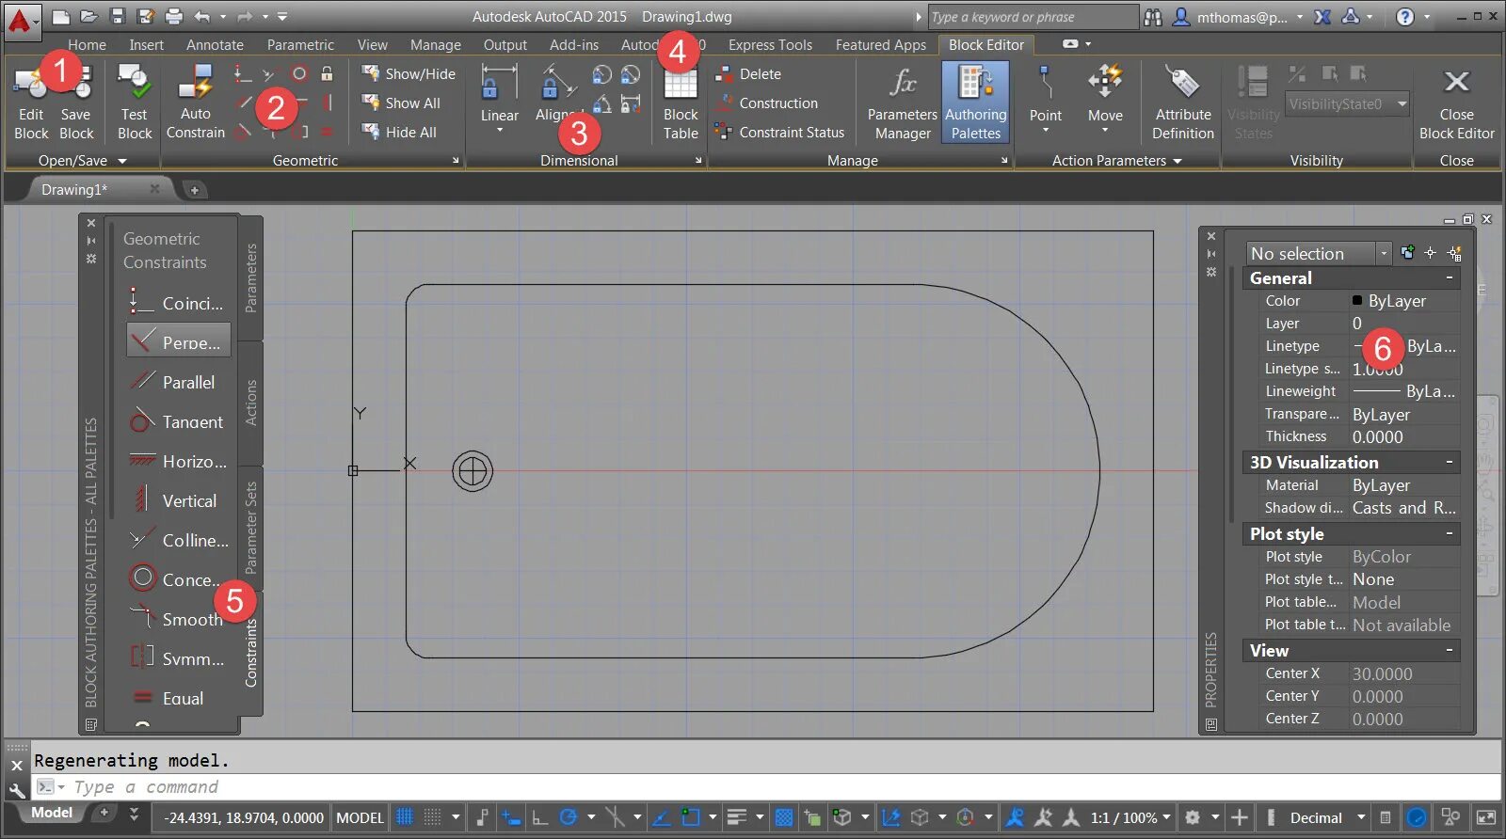Image resolution: width=1506 pixels, height=839 pixels.
Task: Toggle Construction geometry mode
Action: pyautogui.click(x=777, y=103)
